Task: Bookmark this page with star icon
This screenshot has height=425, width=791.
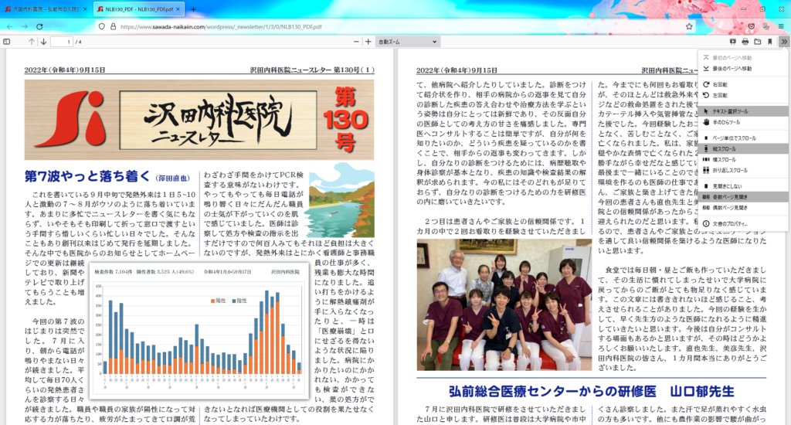Action: point(689,26)
